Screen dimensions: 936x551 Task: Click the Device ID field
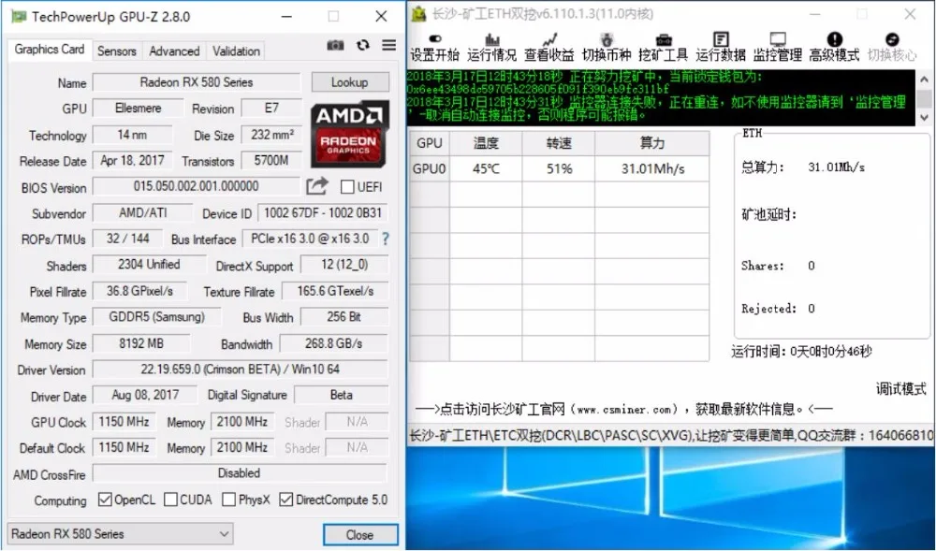pos(323,213)
